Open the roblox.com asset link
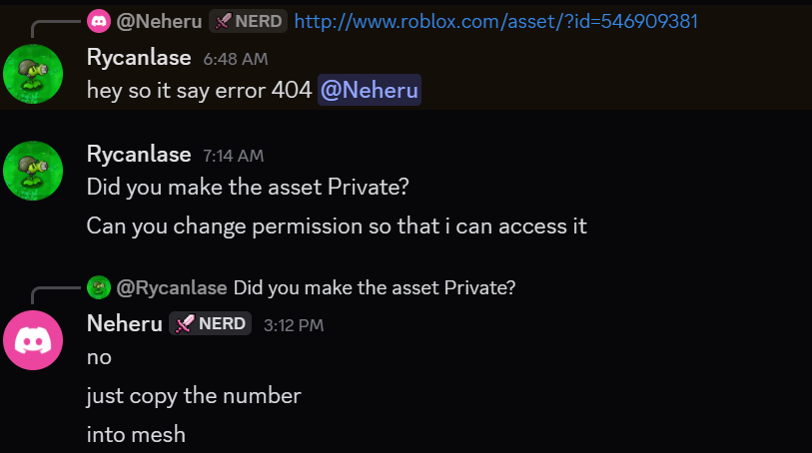812x453 pixels. pos(496,21)
